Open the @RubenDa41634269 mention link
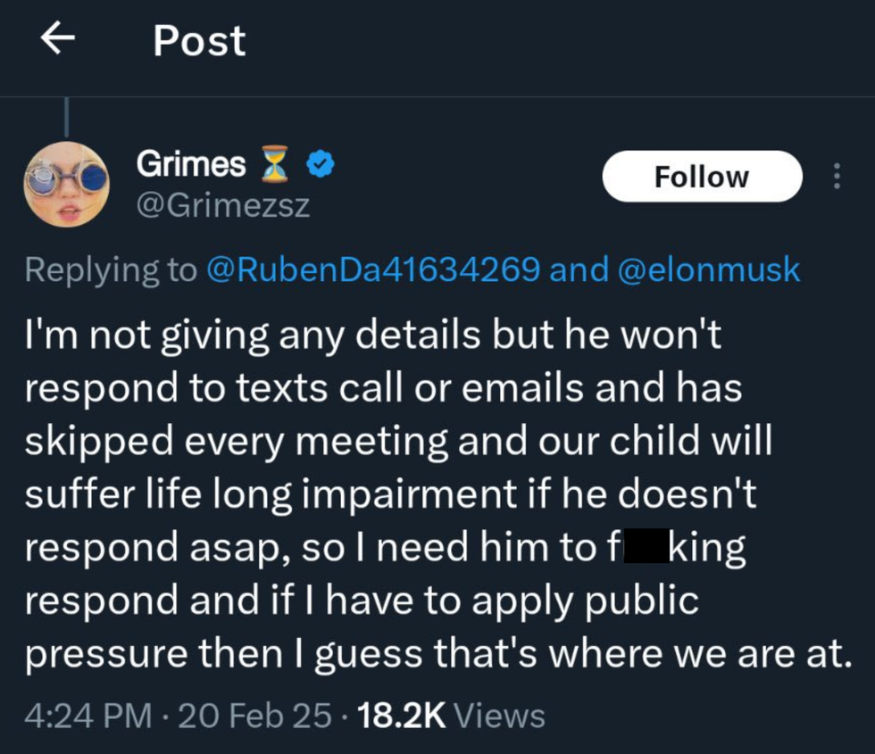875x754 pixels. [x=372, y=269]
